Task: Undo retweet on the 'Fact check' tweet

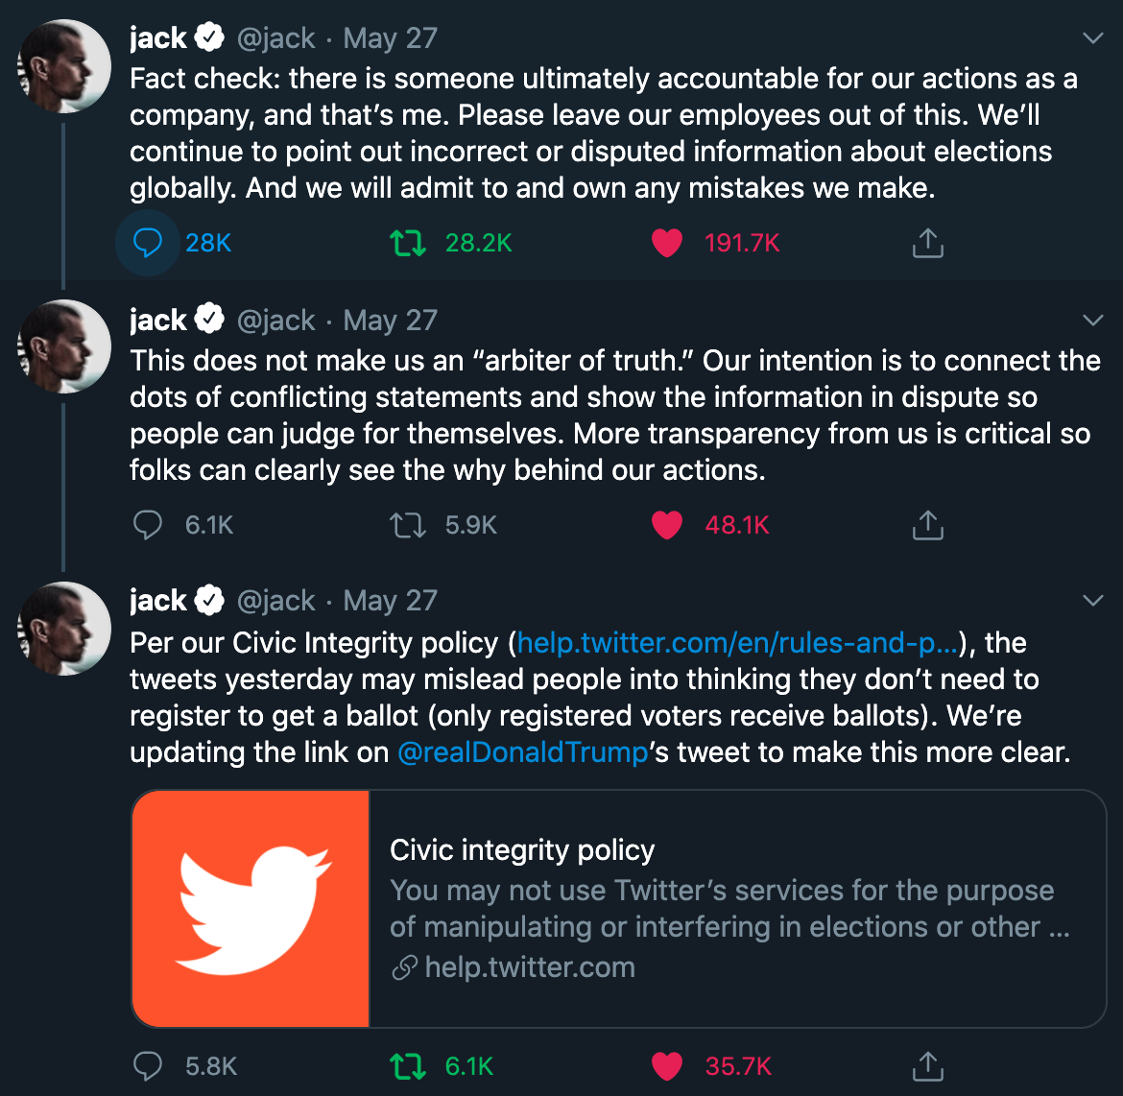Action: (408, 243)
